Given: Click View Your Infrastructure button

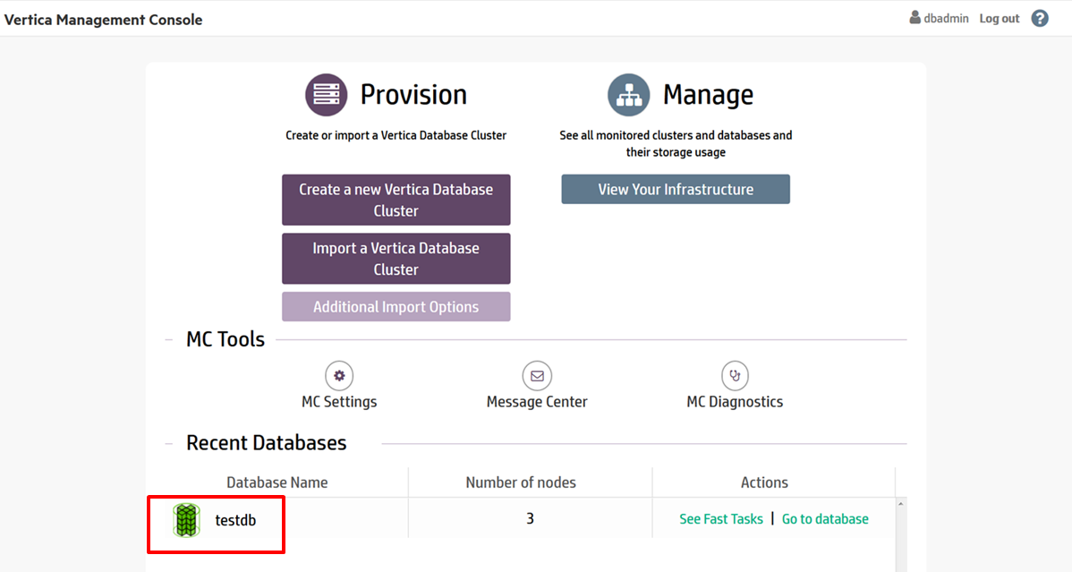Looking at the screenshot, I should tap(676, 190).
